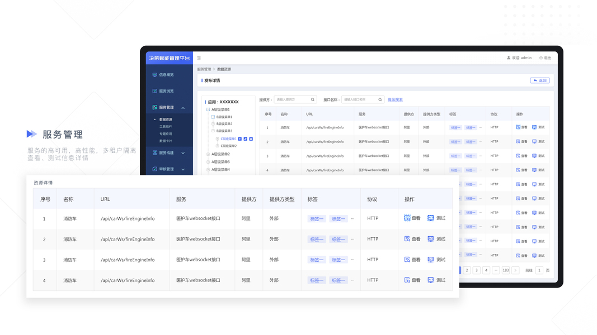Screen dimensions: 597x335
Task: Select the B层级菜单1 tree label
Action: (x=224, y=117)
